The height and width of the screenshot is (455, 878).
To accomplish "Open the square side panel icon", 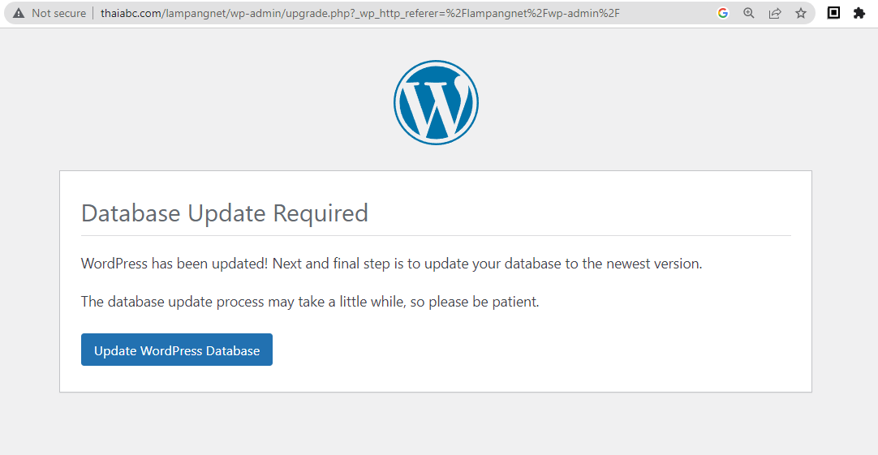I will tap(833, 13).
